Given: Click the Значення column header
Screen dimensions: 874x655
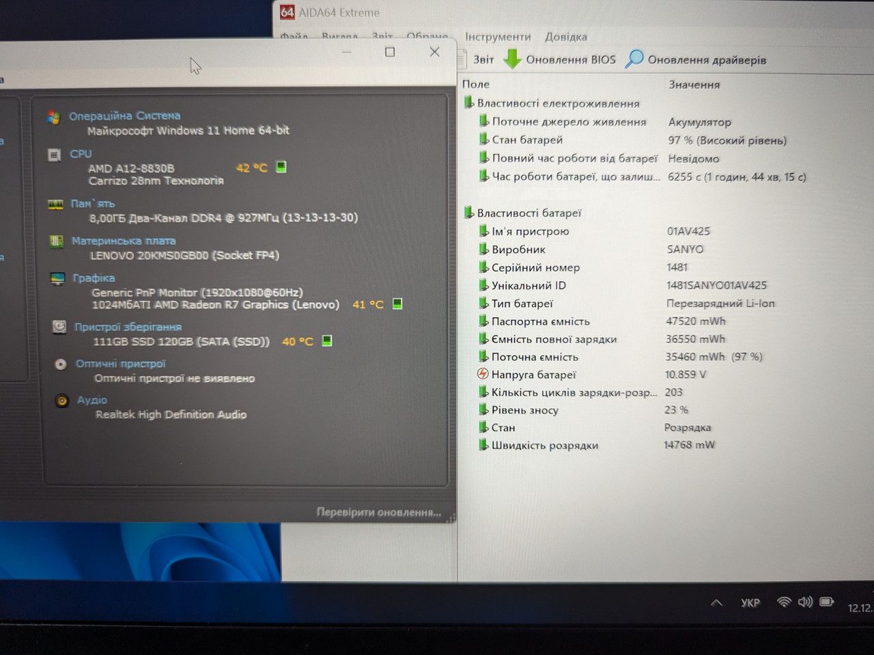Looking at the screenshot, I should click(694, 85).
